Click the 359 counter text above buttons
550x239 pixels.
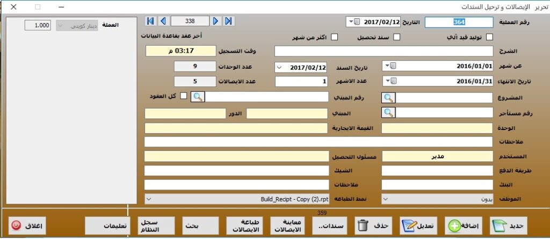[x=322, y=213]
